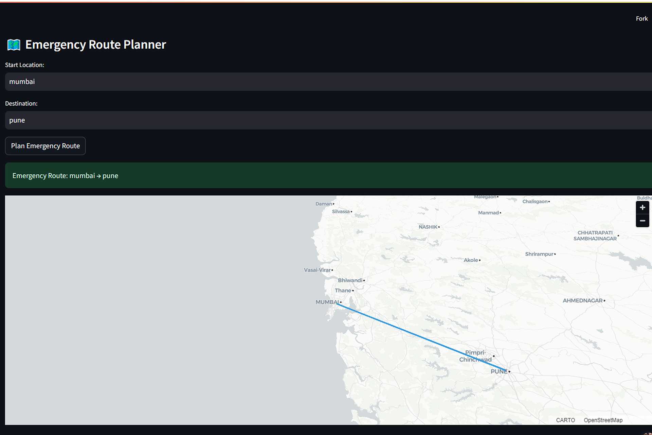Image resolution: width=652 pixels, height=435 pixels.
Task: Zoom in the map with plus button
Action: (x=642, y=208)
